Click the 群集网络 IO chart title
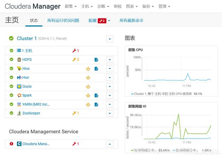222x157 pixels. (137, 106)
